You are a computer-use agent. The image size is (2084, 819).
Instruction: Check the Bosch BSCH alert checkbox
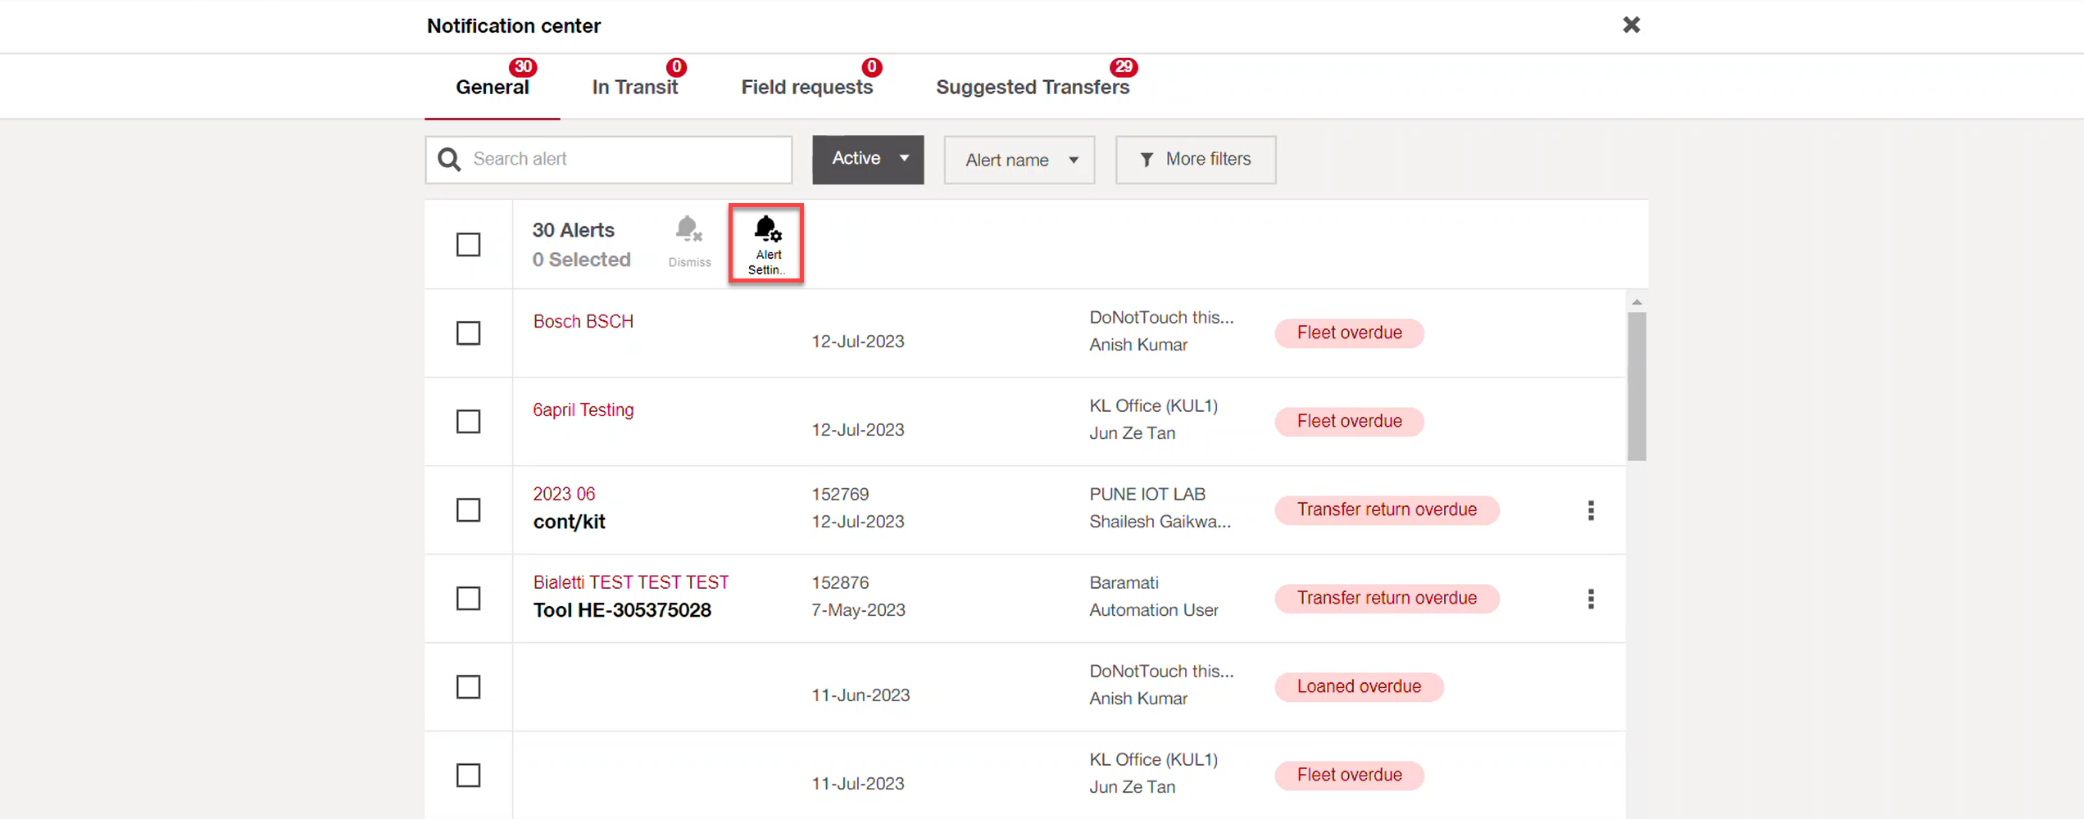[x=469, y=333]
